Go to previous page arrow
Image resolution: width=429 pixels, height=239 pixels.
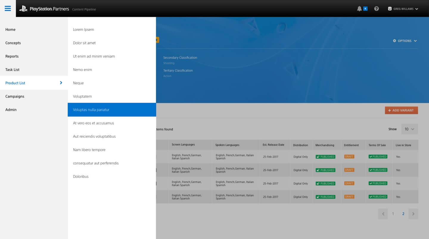383,214
